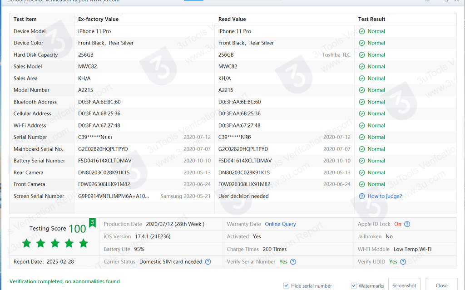Click the Ex-factory Value column header

[x=98, y=19]
